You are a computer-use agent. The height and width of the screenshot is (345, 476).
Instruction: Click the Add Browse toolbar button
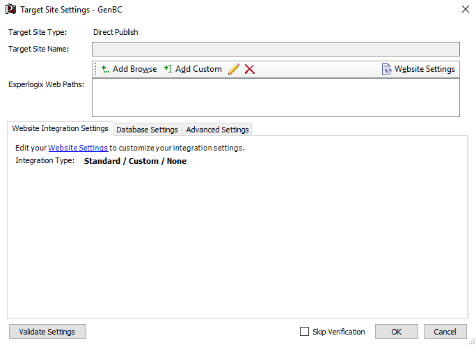[129, 69]
